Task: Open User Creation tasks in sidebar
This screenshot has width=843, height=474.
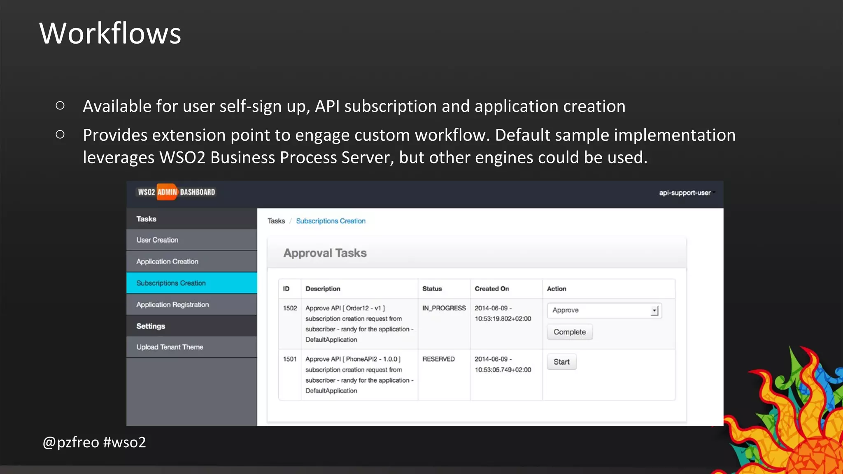Action: pyautogui.click(x=192, y=240)
